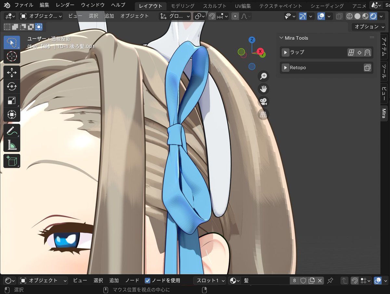The image size is (390, 294).
Task: Open the 編集 menu
Action: tap(45, 5)
